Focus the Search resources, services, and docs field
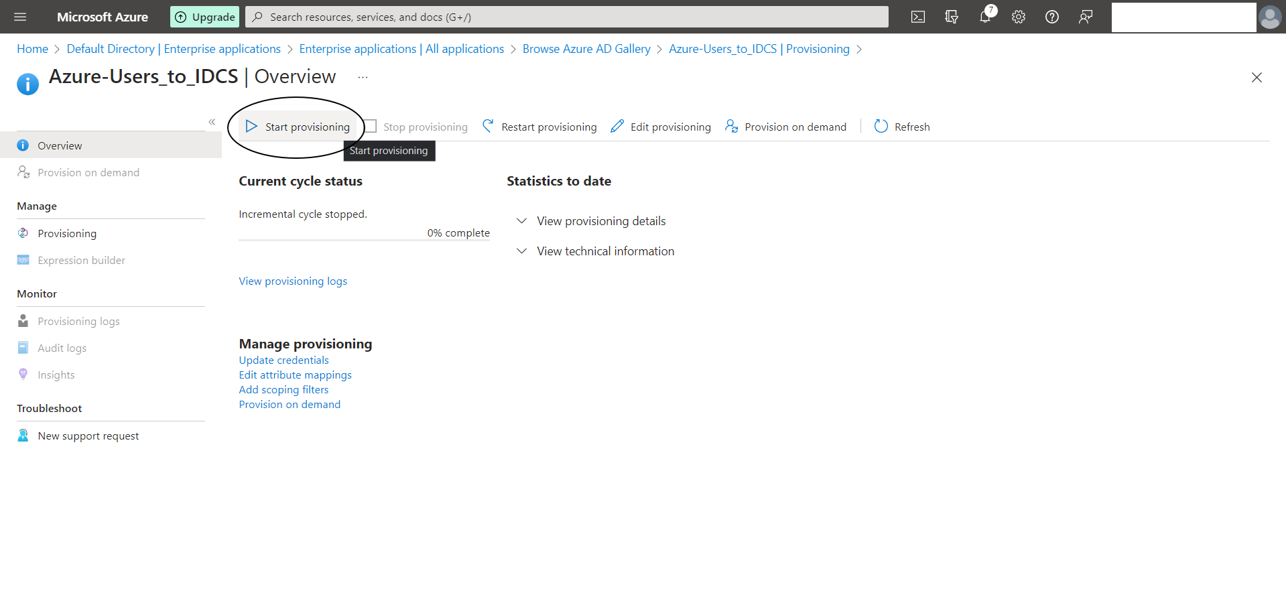 567,17
